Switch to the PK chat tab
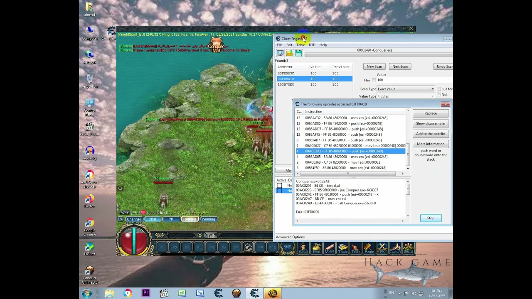 pos(171,219)
